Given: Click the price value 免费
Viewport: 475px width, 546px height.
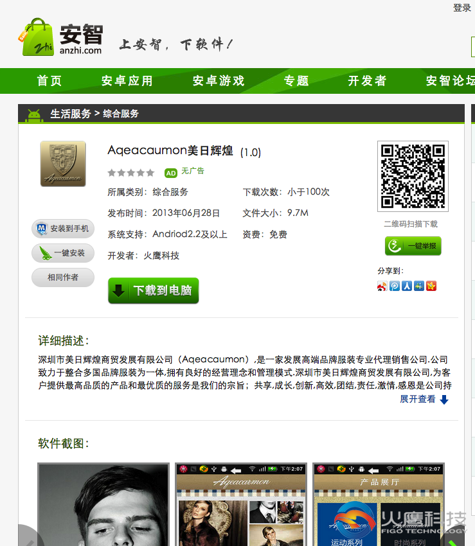Looking at the screenshot, I should [278, 234].
